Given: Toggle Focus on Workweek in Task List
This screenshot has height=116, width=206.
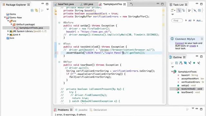Looking at the screenshot, I should click(195, 11).
